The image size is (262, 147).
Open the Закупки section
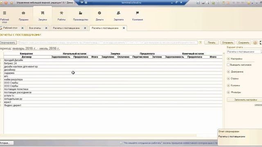pyautogui.click(x=43, y=16)
